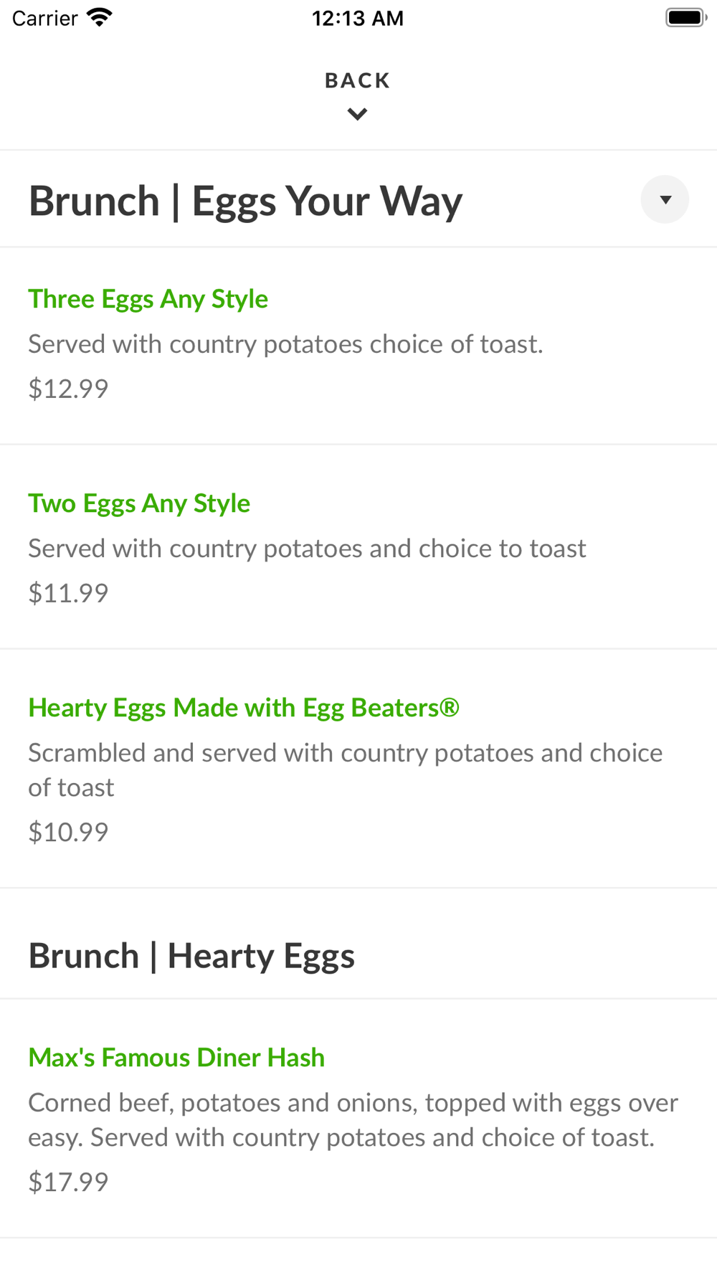Tap Two Eggs description text

coord(307,549)
